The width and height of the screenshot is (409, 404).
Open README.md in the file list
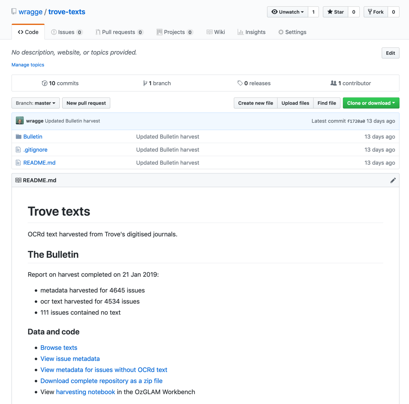(40, 163)
